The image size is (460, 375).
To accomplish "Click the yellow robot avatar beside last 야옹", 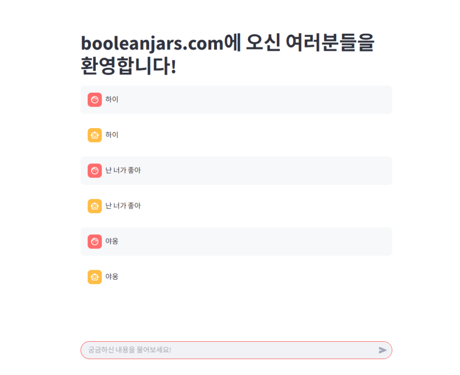I will pyautogui.click(x=94, y=277).
